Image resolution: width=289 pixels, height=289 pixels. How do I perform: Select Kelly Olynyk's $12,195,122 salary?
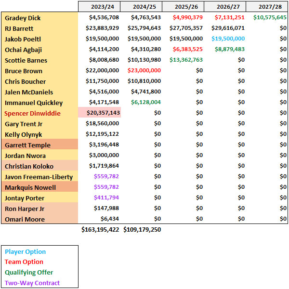(102, 134)
